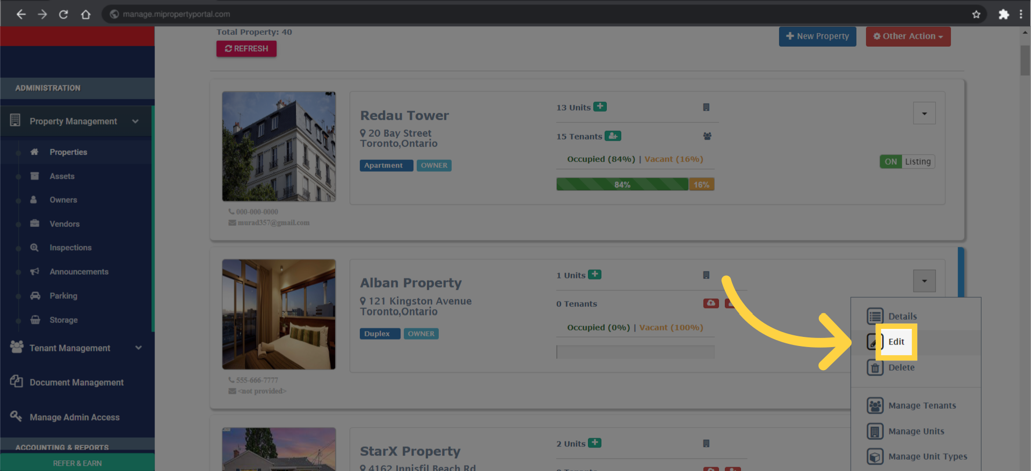
Task: Close the Alban Property actions dropdown arrow
Action: point(924,281)
